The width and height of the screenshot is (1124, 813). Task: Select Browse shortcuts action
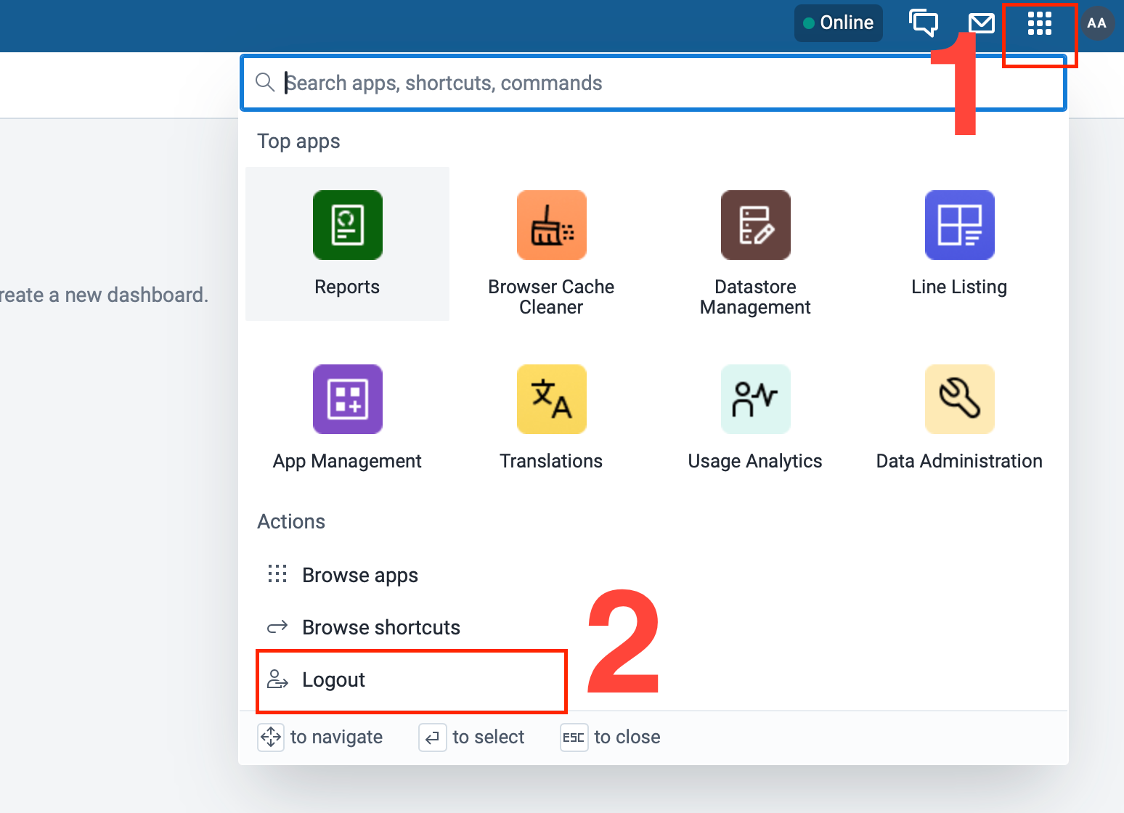click(x=380, y=627)
